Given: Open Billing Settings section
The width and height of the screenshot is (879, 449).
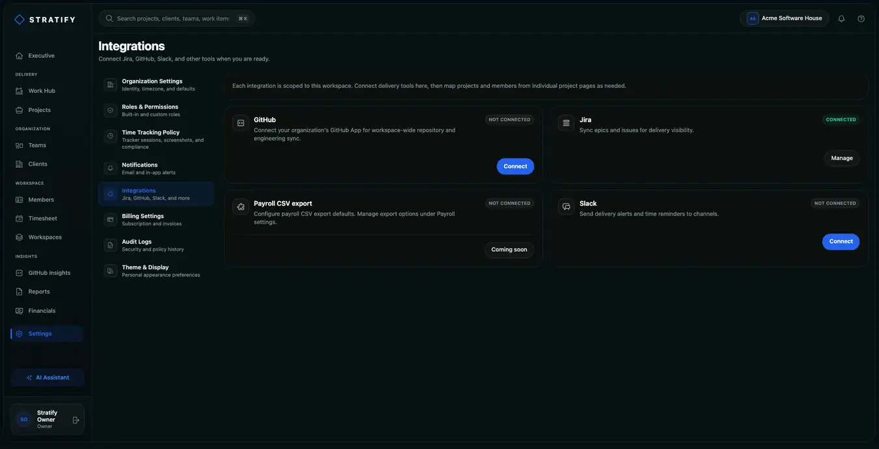Looking at the screenshot, I should click(x=156, y=220).
